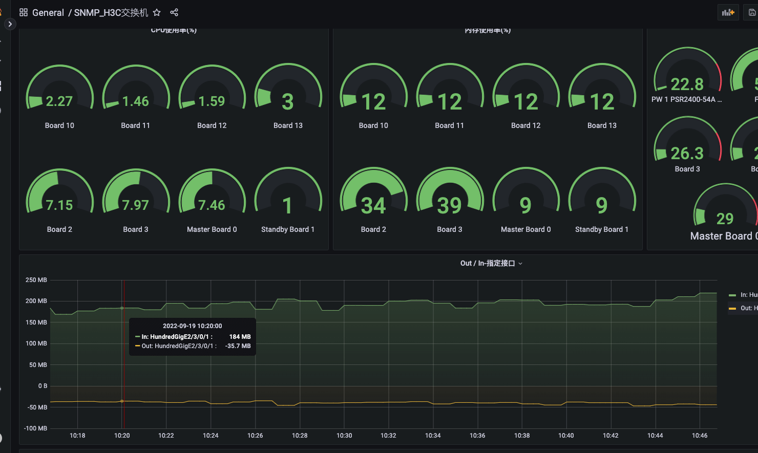Click the 22.8 gauge for PW 1 PSR2400-54A
Viewport: 758px width, 453px height.
687,71
